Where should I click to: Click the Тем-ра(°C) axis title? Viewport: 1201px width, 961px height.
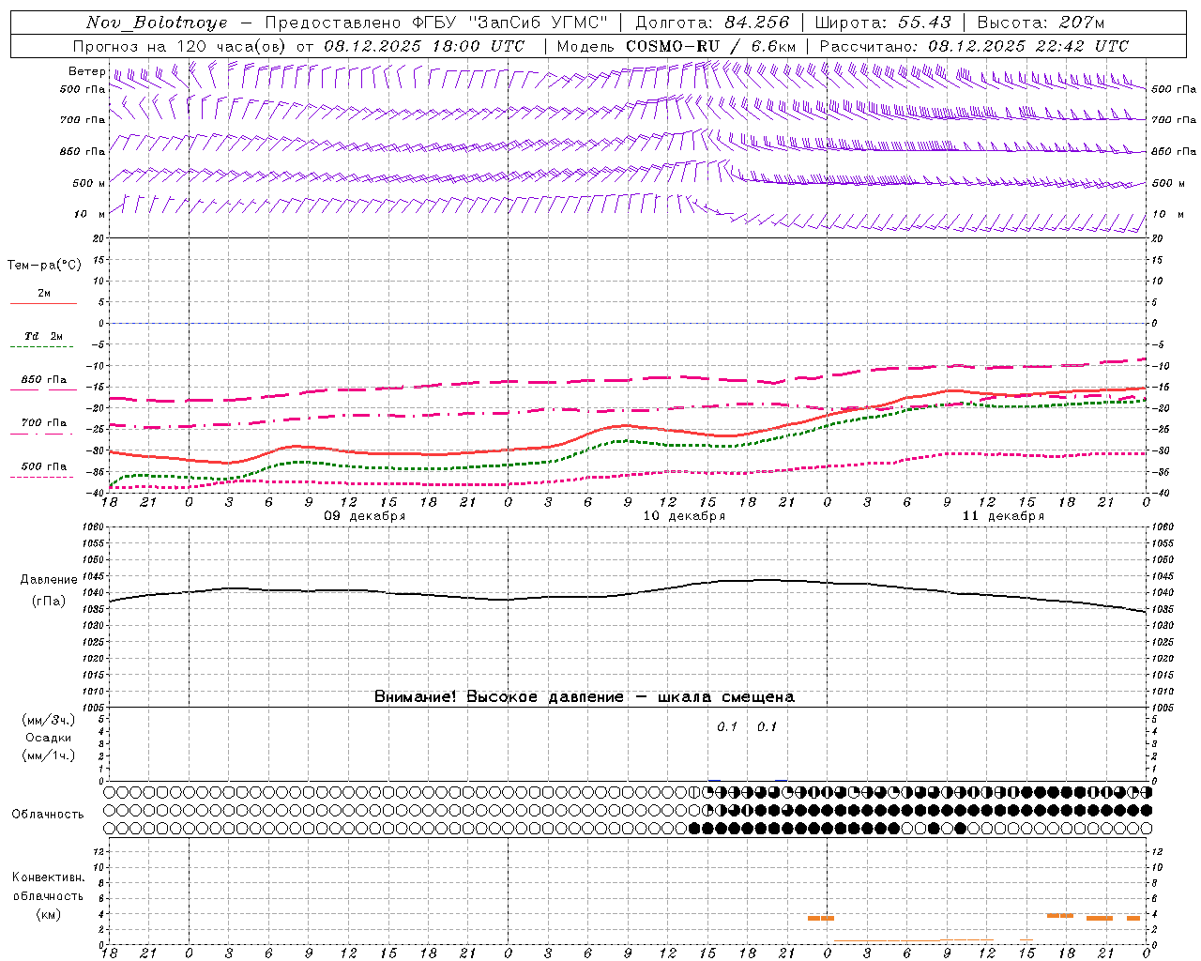click(44, 266)
